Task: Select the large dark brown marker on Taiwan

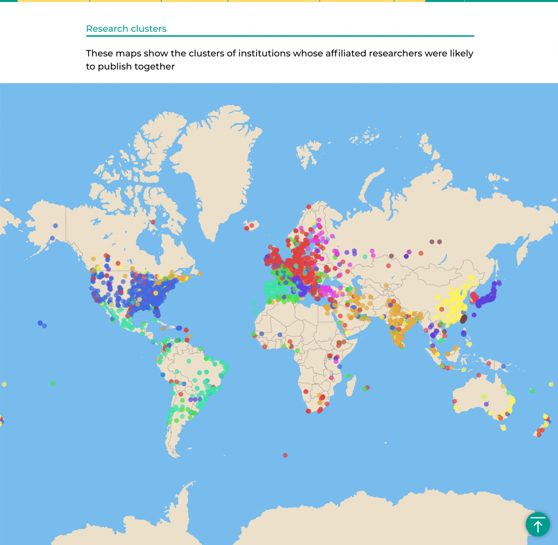Action: point(464,320)
